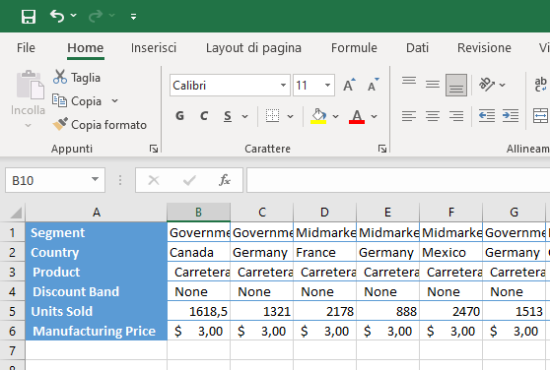Apply yellow fill color with the bucket
The image size is (550, 370).
point(318,116)
